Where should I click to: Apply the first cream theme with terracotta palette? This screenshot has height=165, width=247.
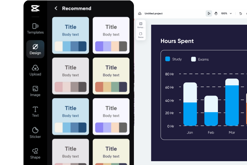tap(111, 76)
